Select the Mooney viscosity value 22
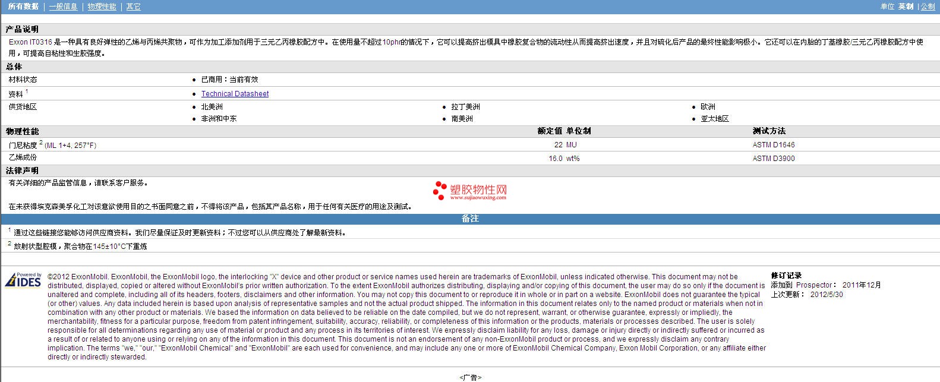Image resolution: width=940 pixels, height=382 pixels. pos(558,145)
